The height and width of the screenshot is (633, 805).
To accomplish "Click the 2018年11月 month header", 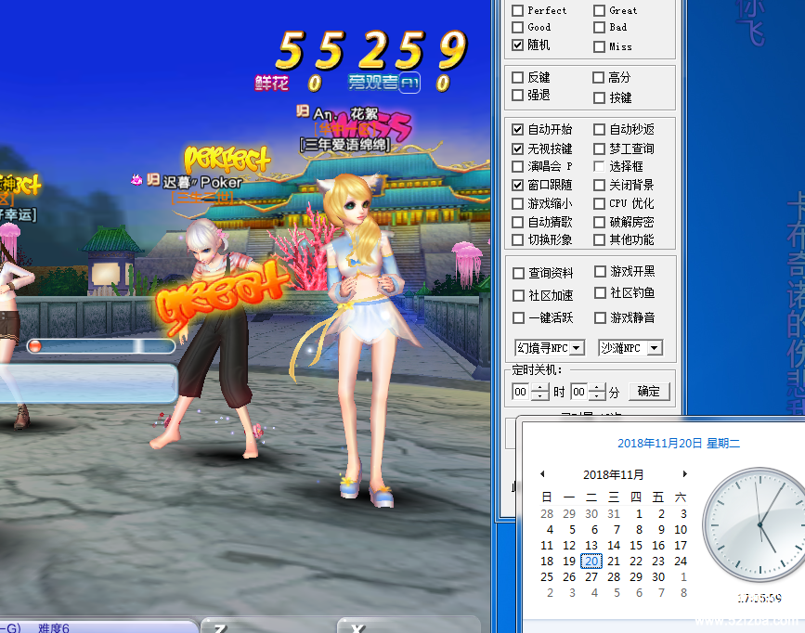I will [613, 474].
